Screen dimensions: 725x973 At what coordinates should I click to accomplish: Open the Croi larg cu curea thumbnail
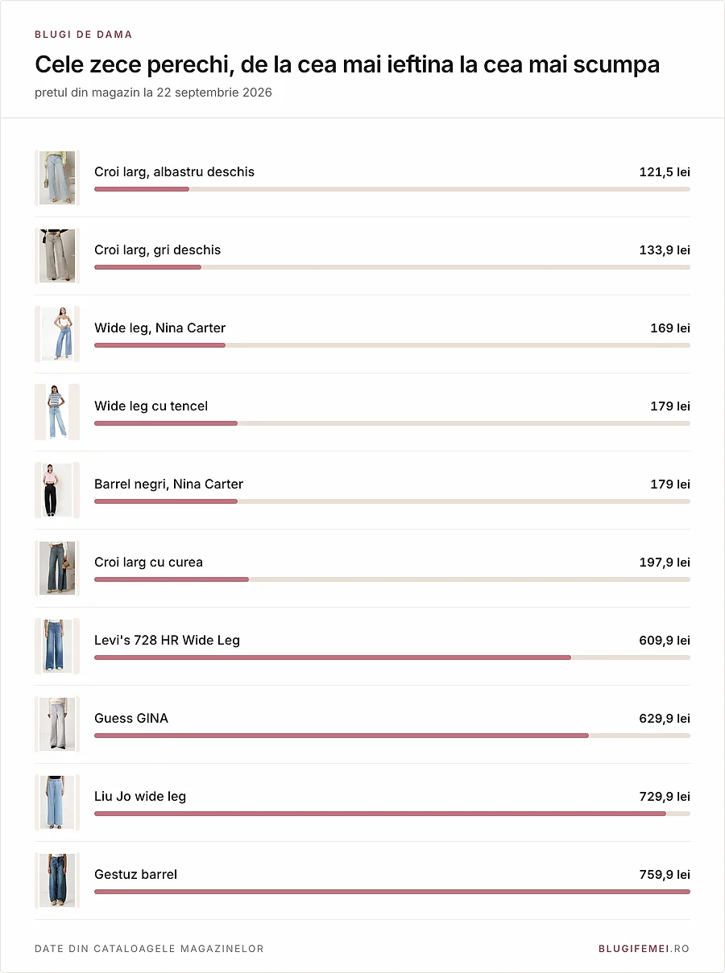(57, 568)
